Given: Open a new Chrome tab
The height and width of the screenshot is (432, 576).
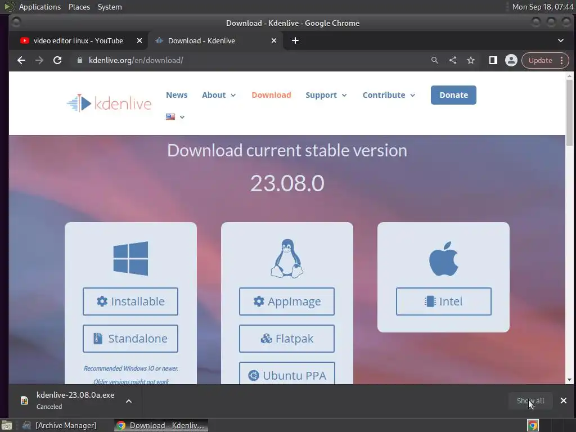Looking at the screenshot, I should click(x=295, y=40).
